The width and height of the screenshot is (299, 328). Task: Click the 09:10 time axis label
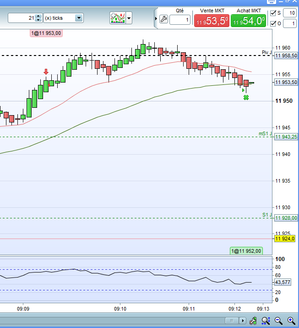point(120,309)
